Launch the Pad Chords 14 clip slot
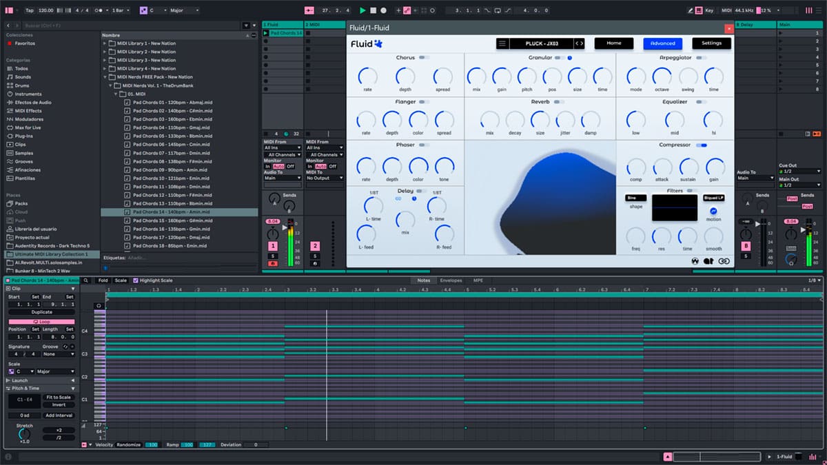The height and width of the screenshot is (465, 827). (266, 33)
